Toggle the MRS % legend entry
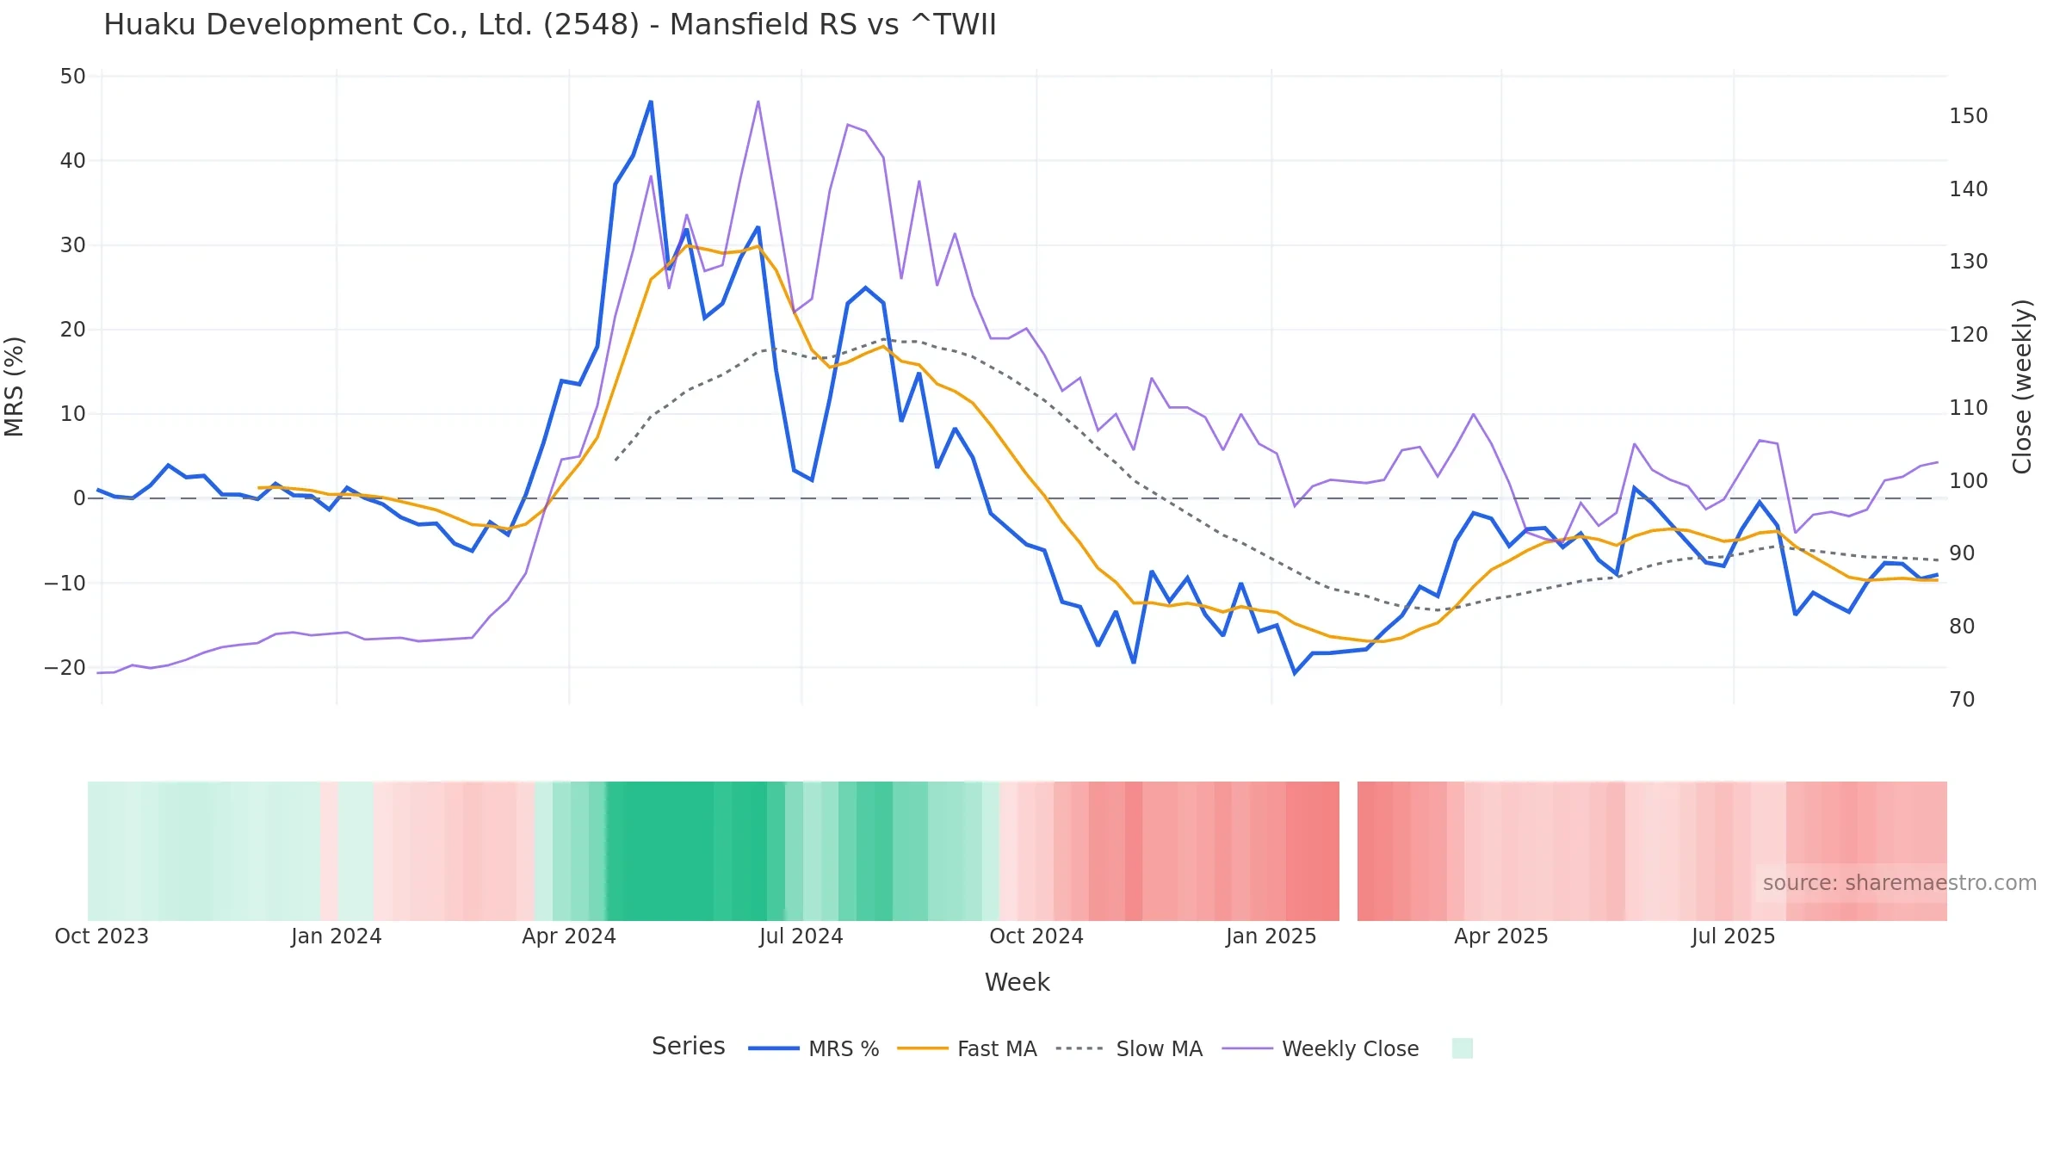 [814, 1048]
